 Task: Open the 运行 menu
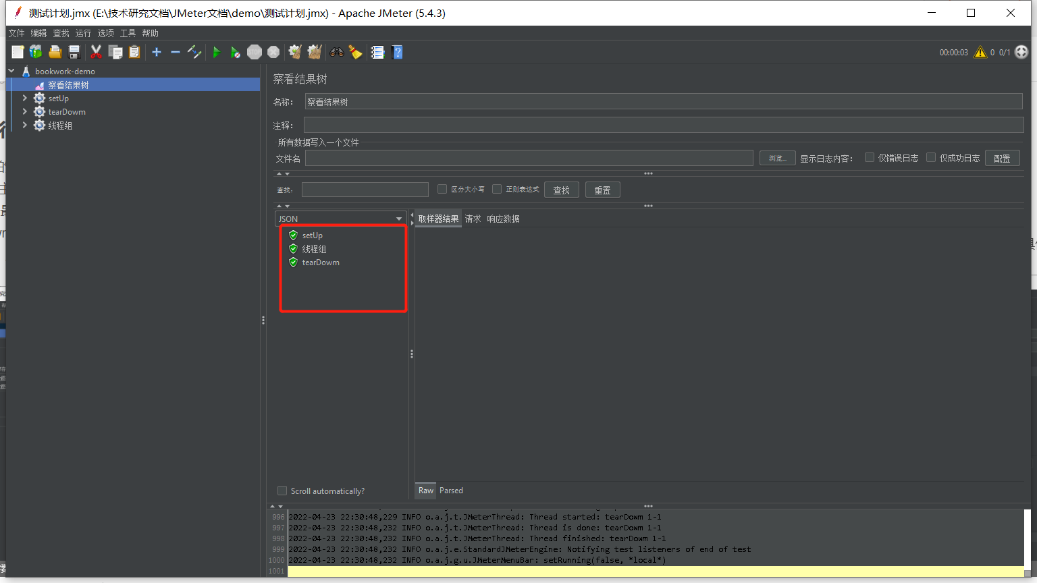click(x=83, y=33)
